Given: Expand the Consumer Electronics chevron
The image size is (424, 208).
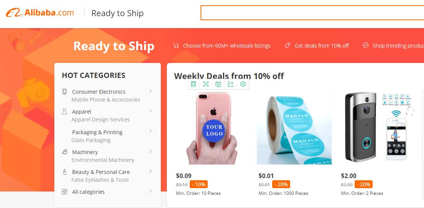Looking at the screenshot, I should (150, 91).
